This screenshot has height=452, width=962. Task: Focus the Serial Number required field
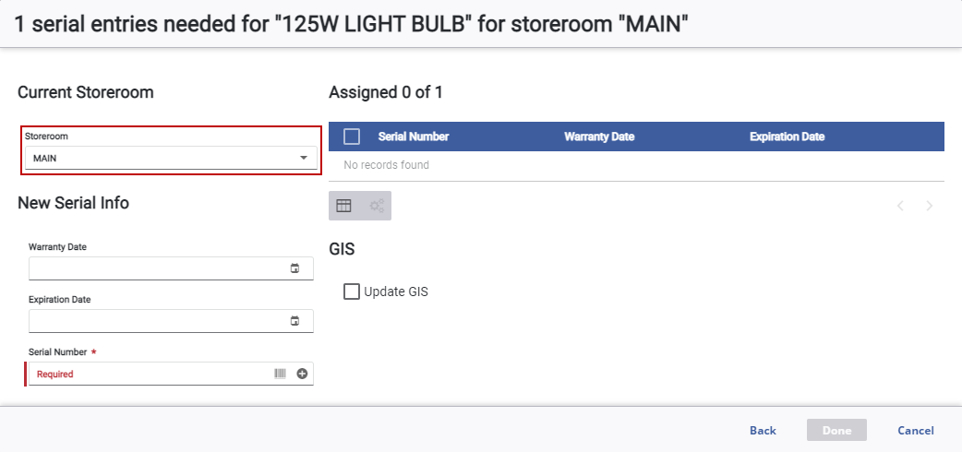tap(148, 374)
